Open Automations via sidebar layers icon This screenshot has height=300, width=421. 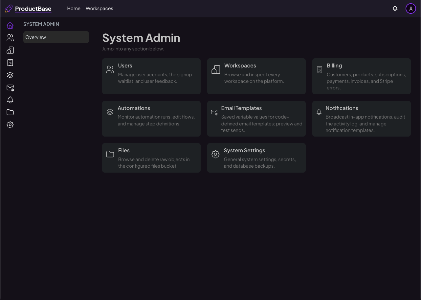tap(10, 75)
